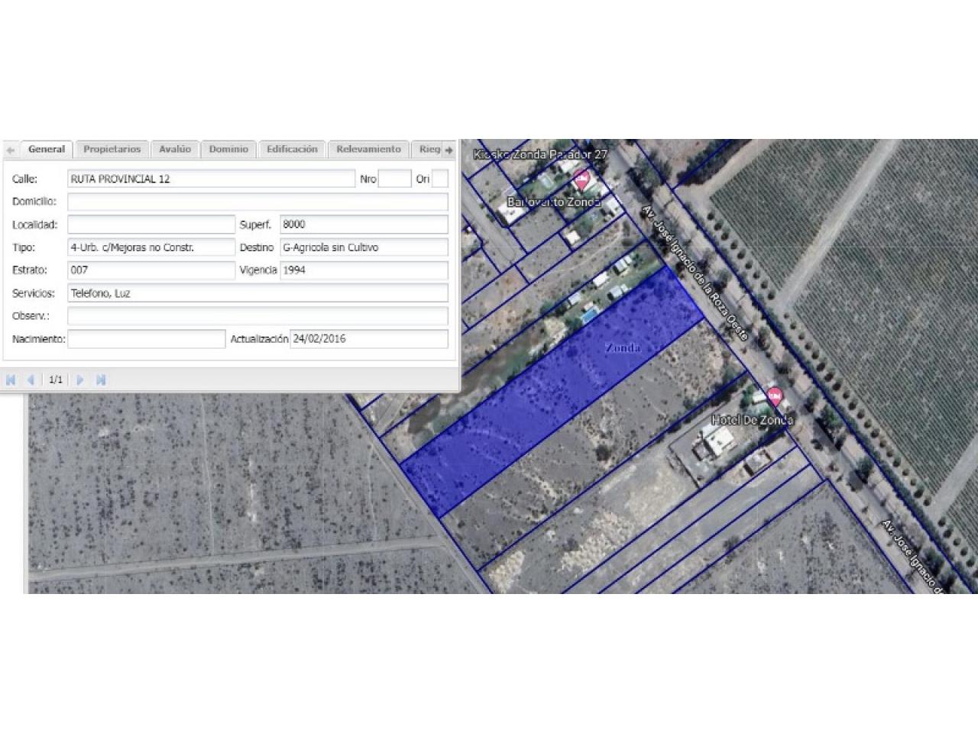This screenshot has width=978, height=733.
Task: Click the Estrato field showing 007
Action: [x=151, y=270]
